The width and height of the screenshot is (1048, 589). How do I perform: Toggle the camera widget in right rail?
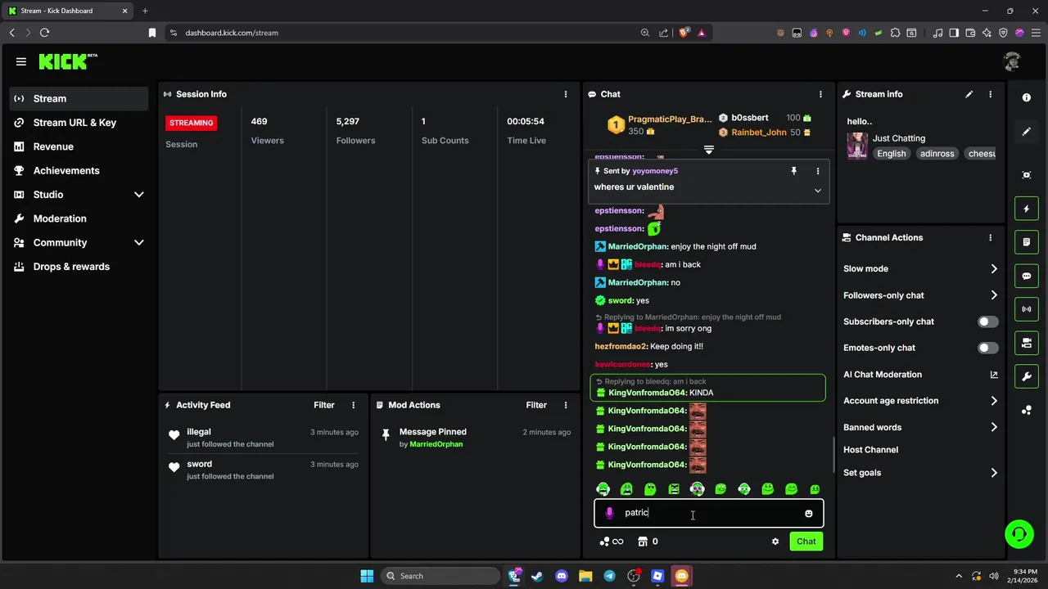(x=1027, y=343)
